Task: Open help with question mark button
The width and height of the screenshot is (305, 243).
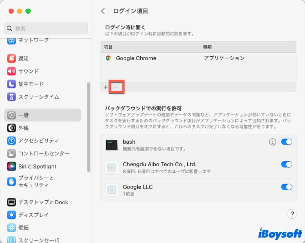Action: [x=292, y=214]
